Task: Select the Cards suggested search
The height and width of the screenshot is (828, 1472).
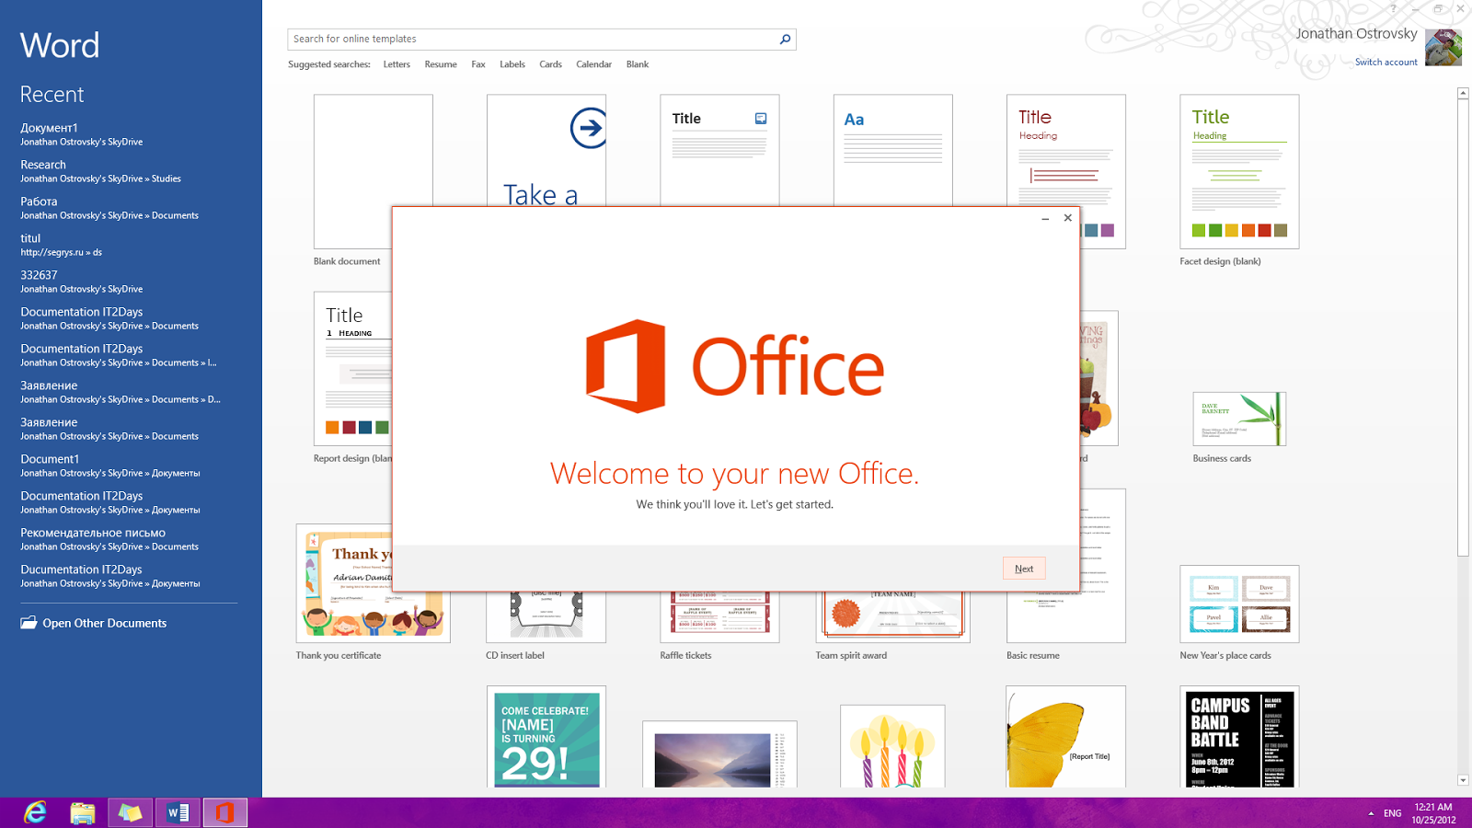Action: [550, 64]
